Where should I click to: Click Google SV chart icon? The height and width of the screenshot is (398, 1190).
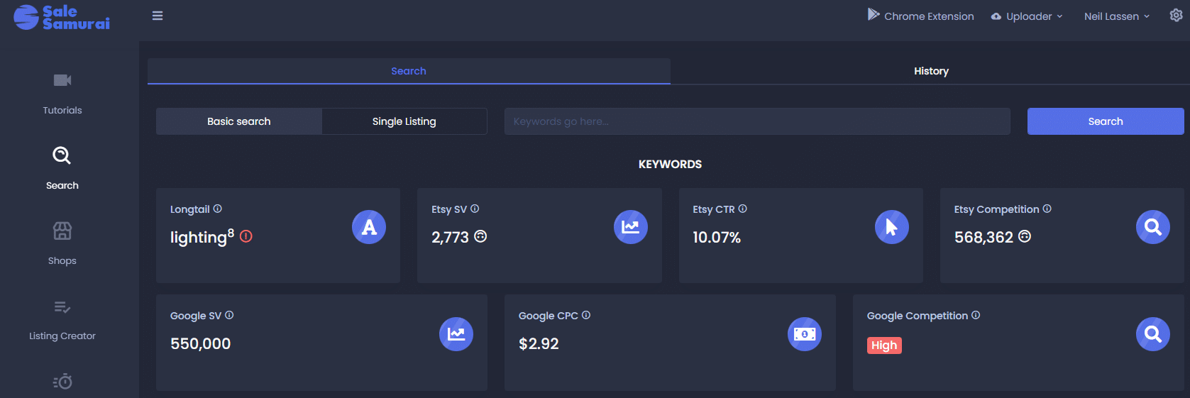pyautogui.click(x=456, y=334)
